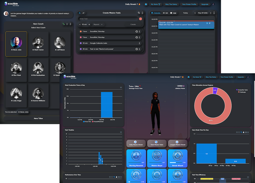Image resolution: width=255 pixels, height=183 pixels.
Task: Open My Stats in the back window
Action: (156, 4)
